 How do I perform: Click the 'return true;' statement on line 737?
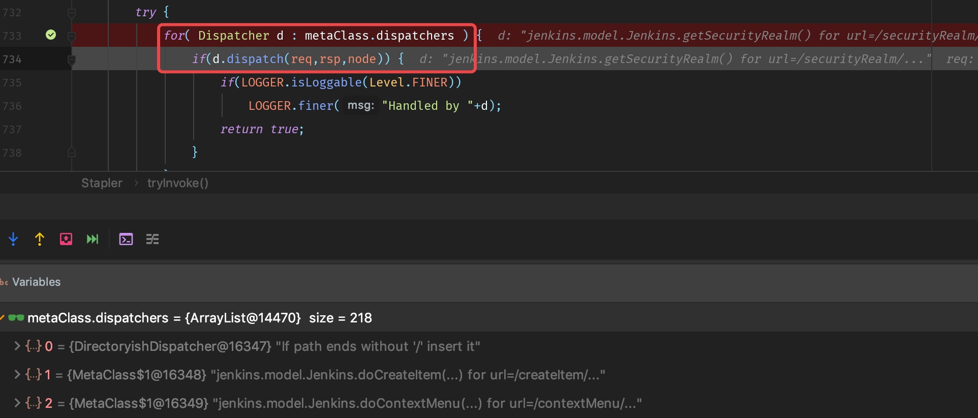[x=262, y=129]
